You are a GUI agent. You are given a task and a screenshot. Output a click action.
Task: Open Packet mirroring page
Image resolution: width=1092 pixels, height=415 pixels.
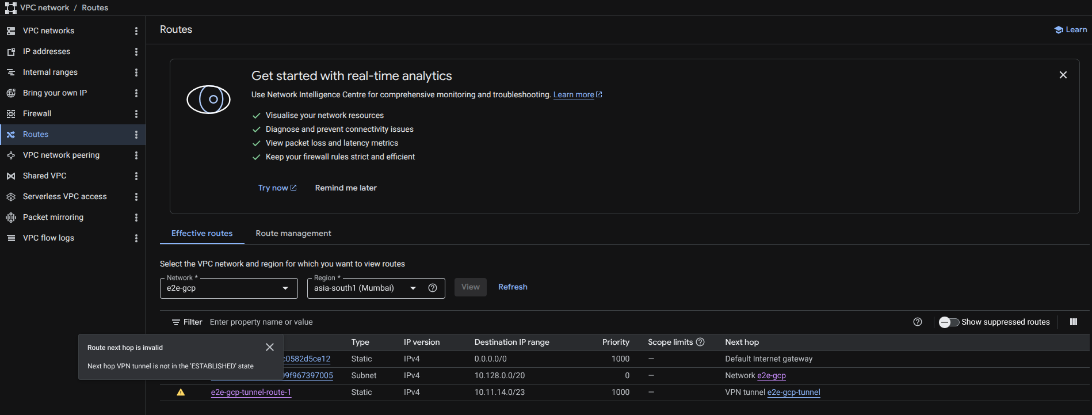(x=53, y=218)
